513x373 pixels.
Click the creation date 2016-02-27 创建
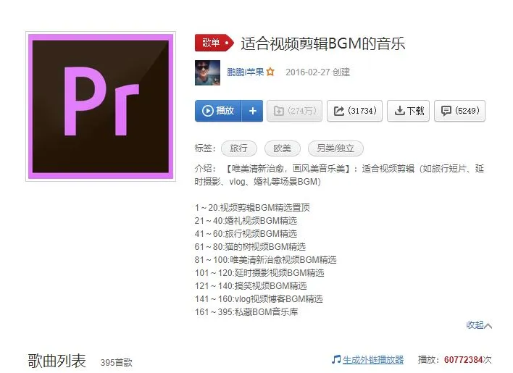coord(317,72)
